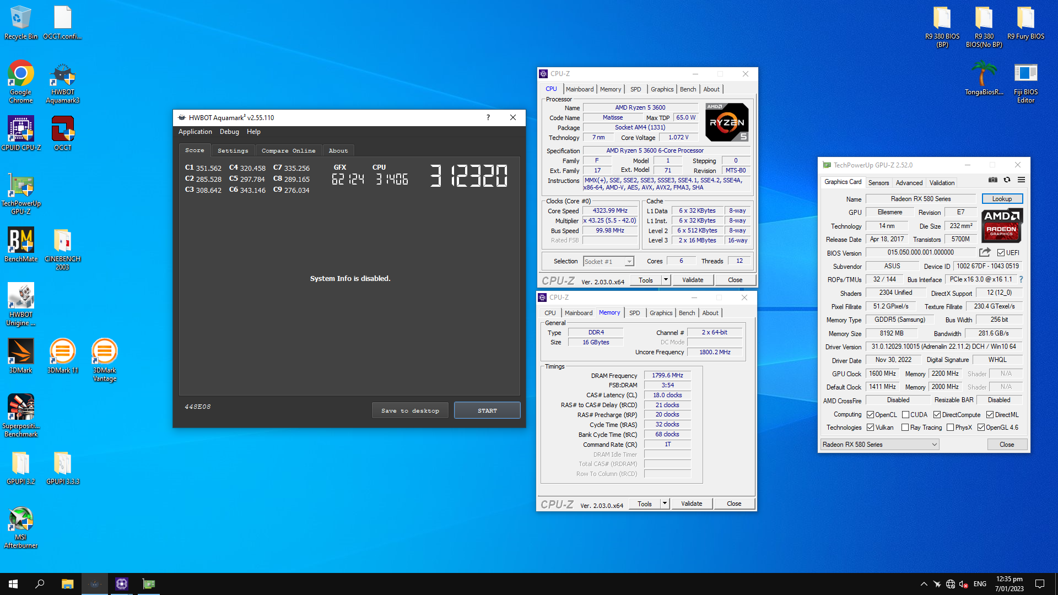Viewport: 1058px width, 595px height.
Task: Open TongaBiosReader desktop icon
Action: pos(984,78)
